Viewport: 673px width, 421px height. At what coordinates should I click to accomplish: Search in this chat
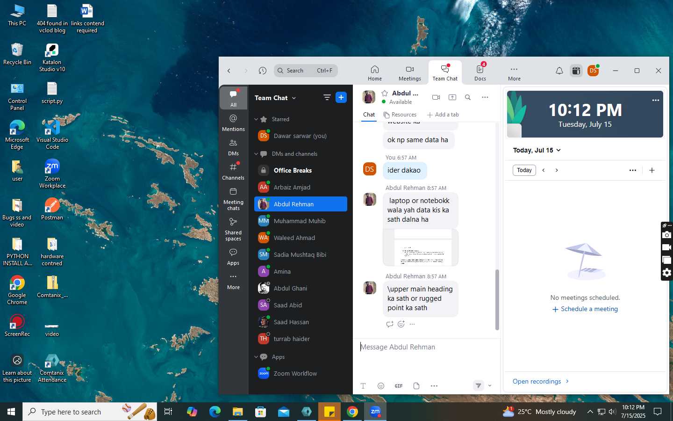(x=468, y=97)
